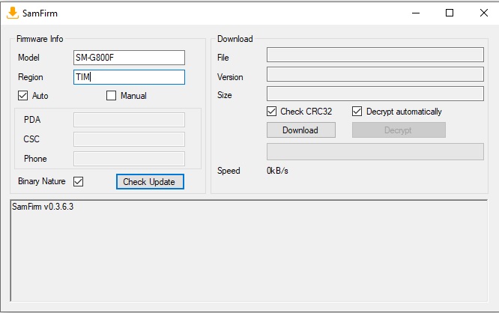Click the Download button
Image resolution: width=499 pixels, height=313 pixels.
pyautogui.click(x=301, y=130)
